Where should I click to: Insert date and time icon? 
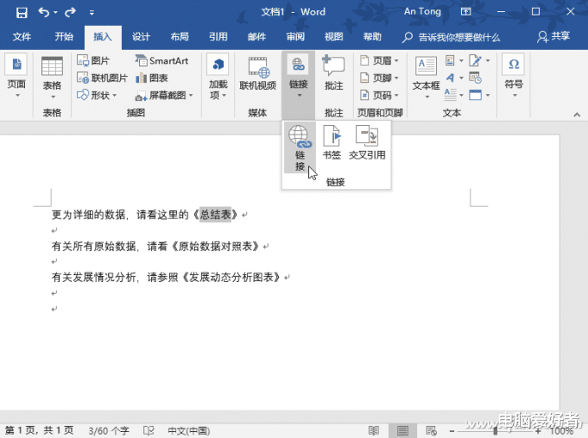tap(476, 78)
